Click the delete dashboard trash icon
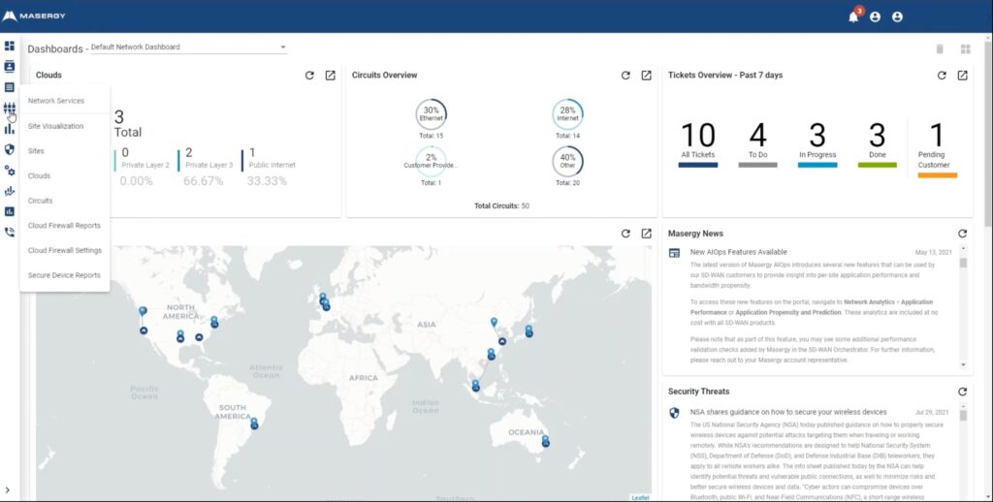This screenshot has width=993, height=502. click(940, 48)
